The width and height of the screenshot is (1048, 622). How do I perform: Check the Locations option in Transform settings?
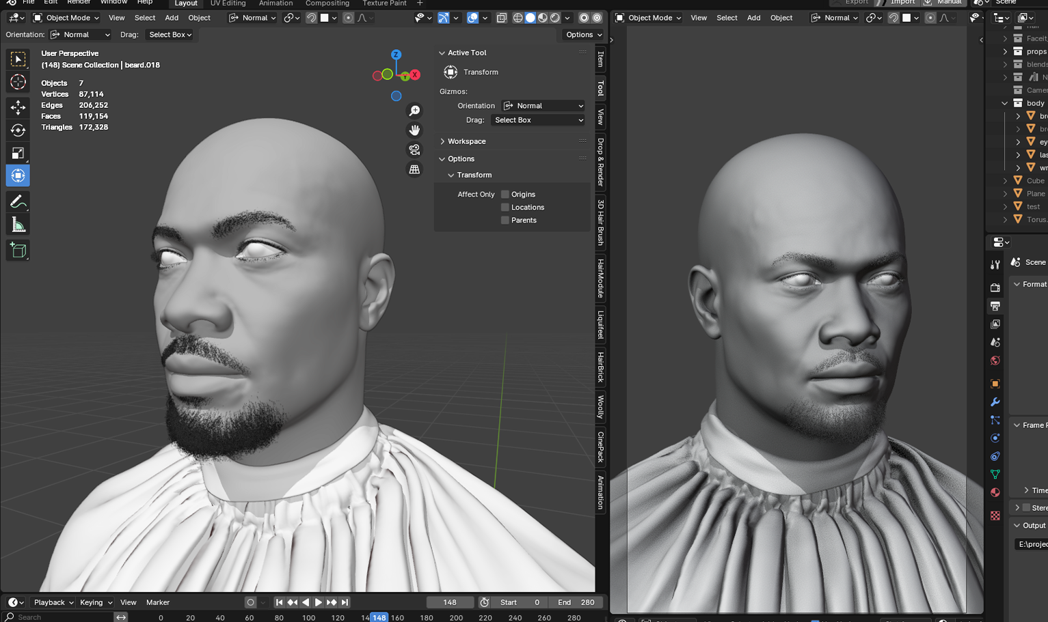(504, 207)
